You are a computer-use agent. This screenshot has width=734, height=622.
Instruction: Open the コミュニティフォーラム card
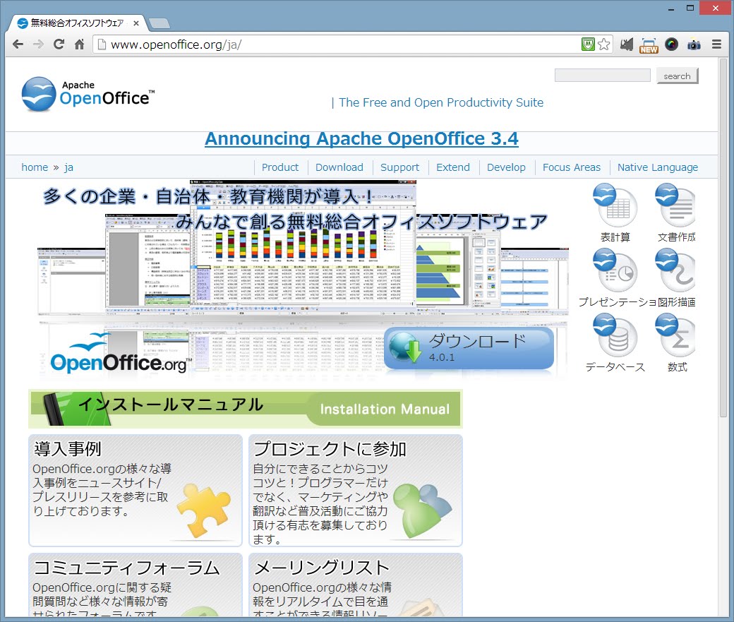(x=136, y=585)
